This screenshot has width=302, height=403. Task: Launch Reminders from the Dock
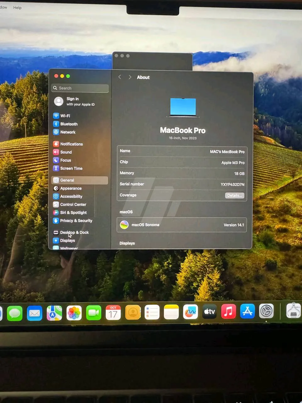tap(152, 312)
